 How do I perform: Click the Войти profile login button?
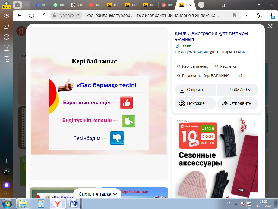pyautogui.click(x=7, y=5)
